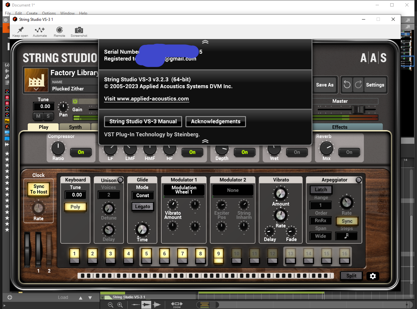Enable the Arpeggiator power circle
Image resolution: width=417 pixels, height=309 pixels.
coord(359,180)
